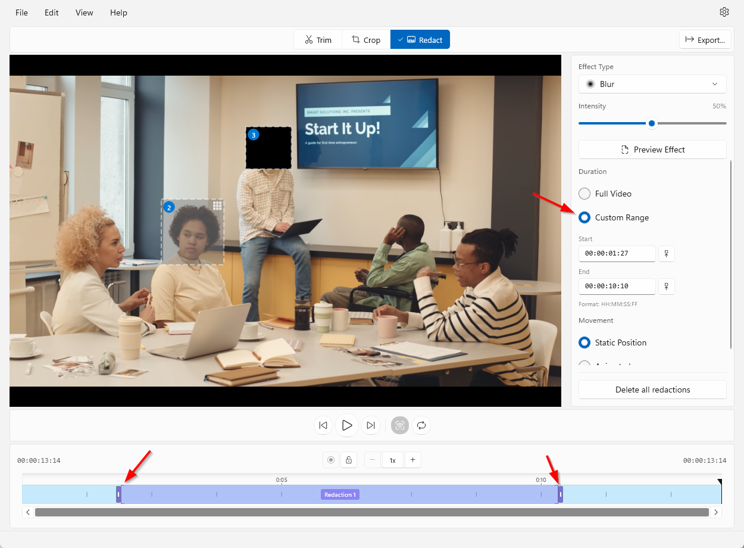Choose Static Position movement option

pos(584,342)
